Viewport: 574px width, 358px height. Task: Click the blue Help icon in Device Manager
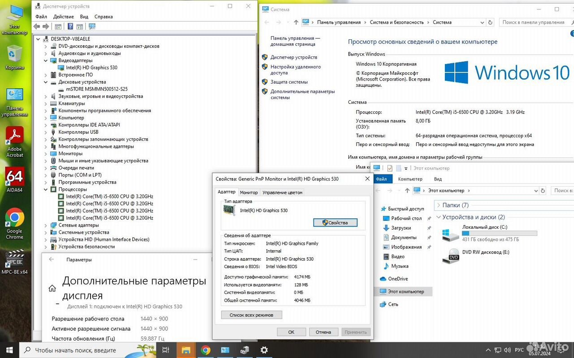coord(70,26)
